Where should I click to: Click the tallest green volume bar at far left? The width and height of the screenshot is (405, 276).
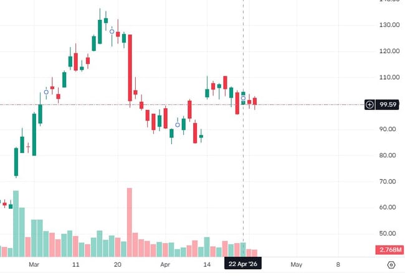click(x=16, y=224)
